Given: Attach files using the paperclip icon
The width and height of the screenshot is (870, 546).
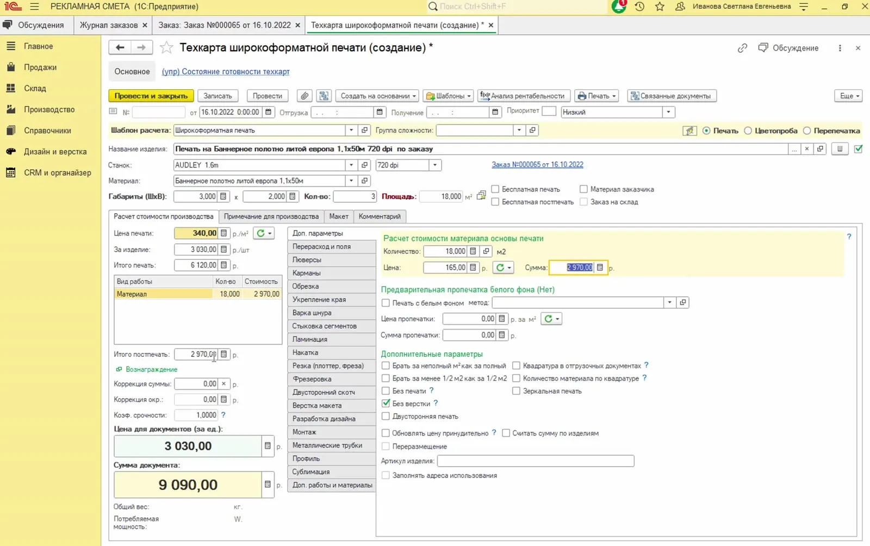Looking at the screenshot, I should coord(304,96).
